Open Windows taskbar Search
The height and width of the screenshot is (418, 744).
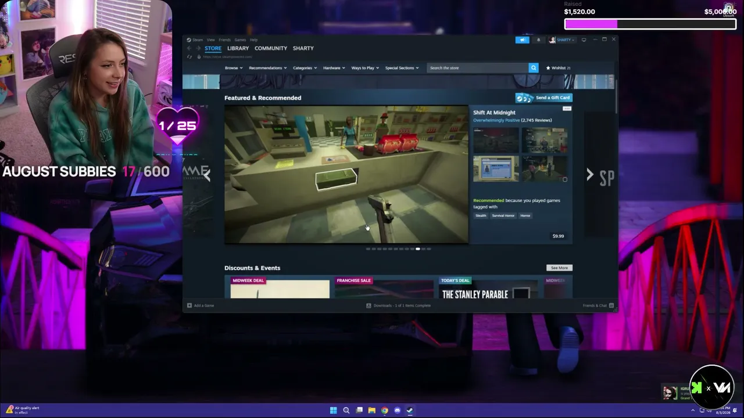(346, 410)
